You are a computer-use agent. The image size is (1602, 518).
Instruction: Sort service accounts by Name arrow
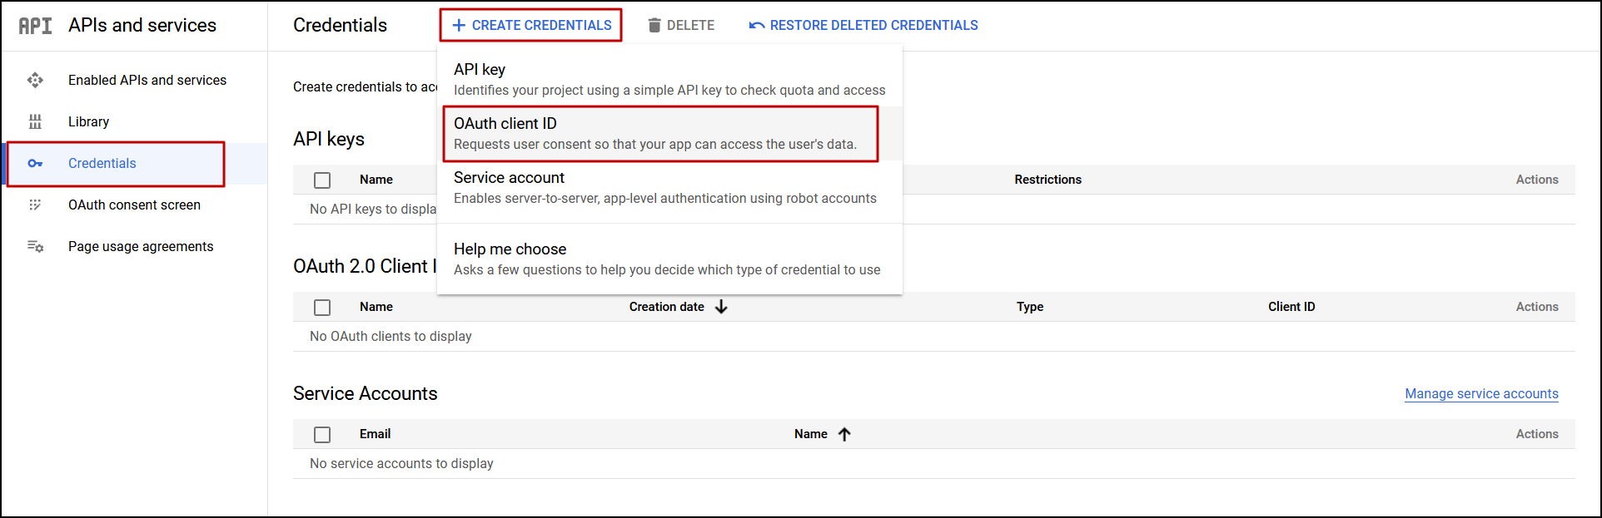click(844, 434)
